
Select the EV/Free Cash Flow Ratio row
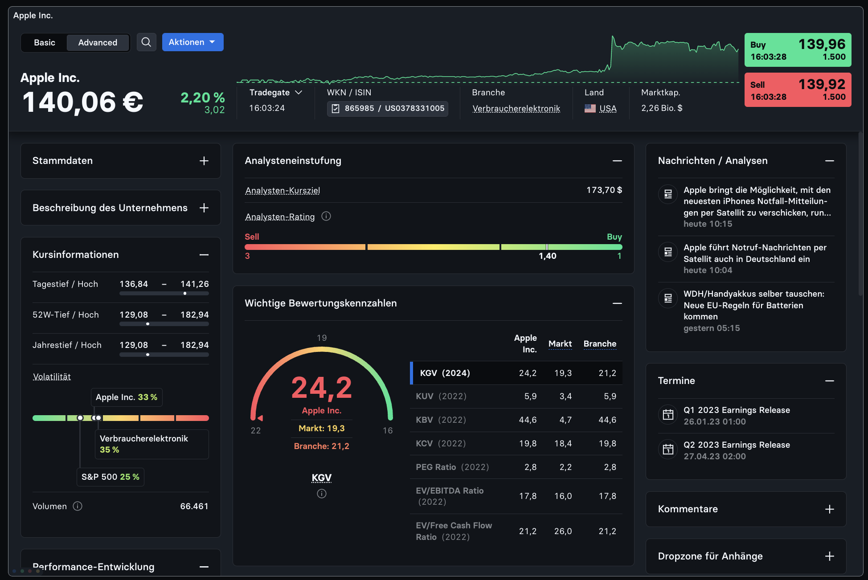coord(516,531)
